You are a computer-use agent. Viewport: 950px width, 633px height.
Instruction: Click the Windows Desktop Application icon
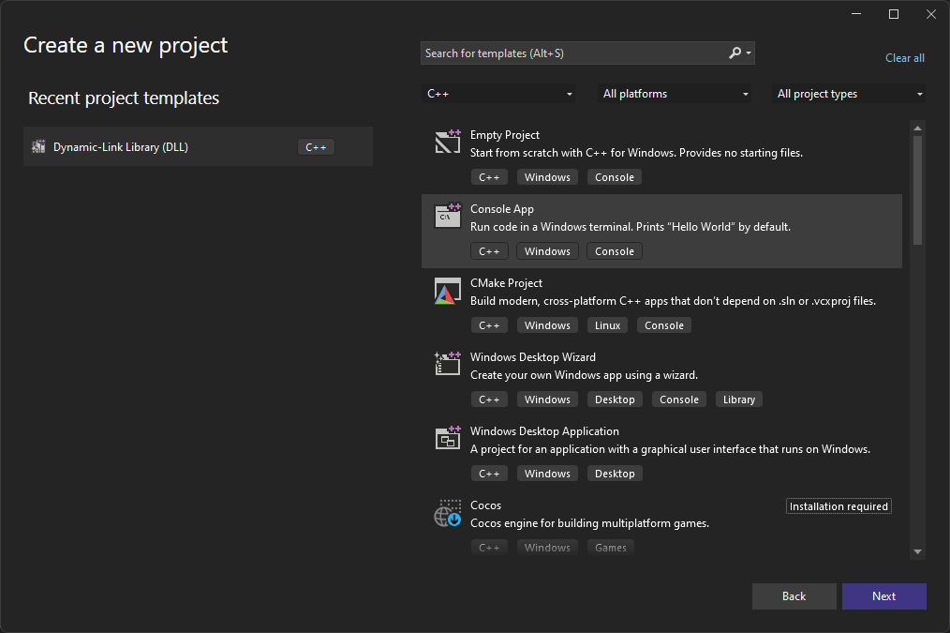448,438
